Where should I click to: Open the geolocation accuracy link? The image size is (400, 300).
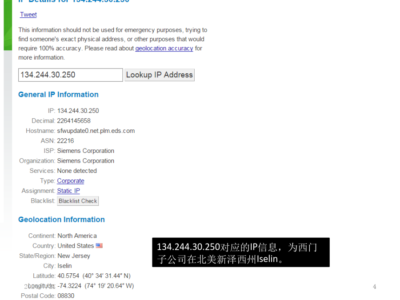click(164, 48)
